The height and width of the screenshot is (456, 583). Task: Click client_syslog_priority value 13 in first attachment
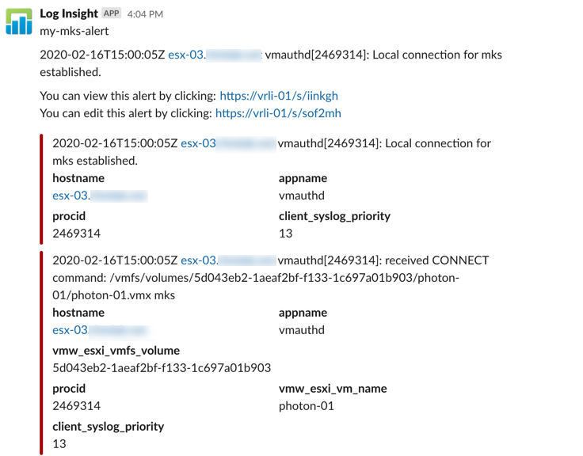(x=285, y=234)
